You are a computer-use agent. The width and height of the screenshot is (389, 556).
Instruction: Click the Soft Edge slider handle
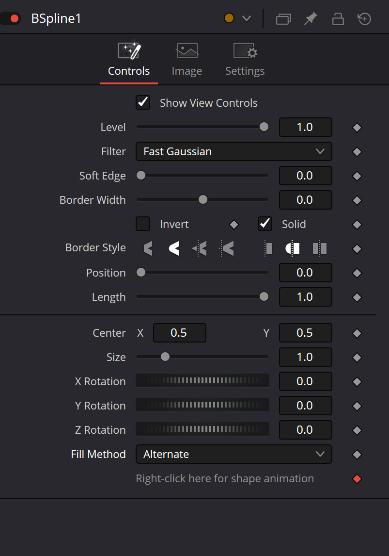pos(141,176)
